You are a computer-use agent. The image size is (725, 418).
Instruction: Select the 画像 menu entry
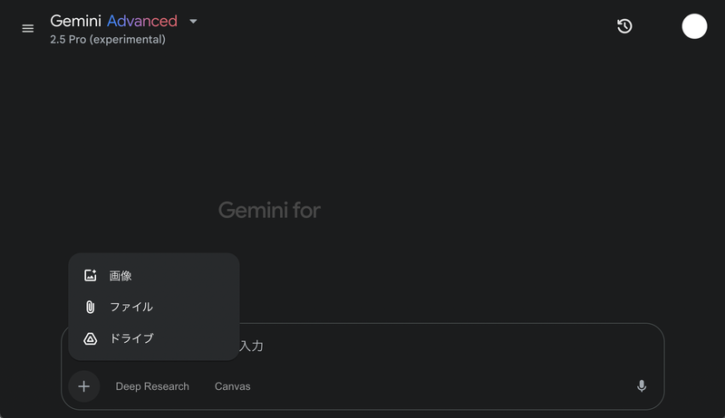[121, 276]
